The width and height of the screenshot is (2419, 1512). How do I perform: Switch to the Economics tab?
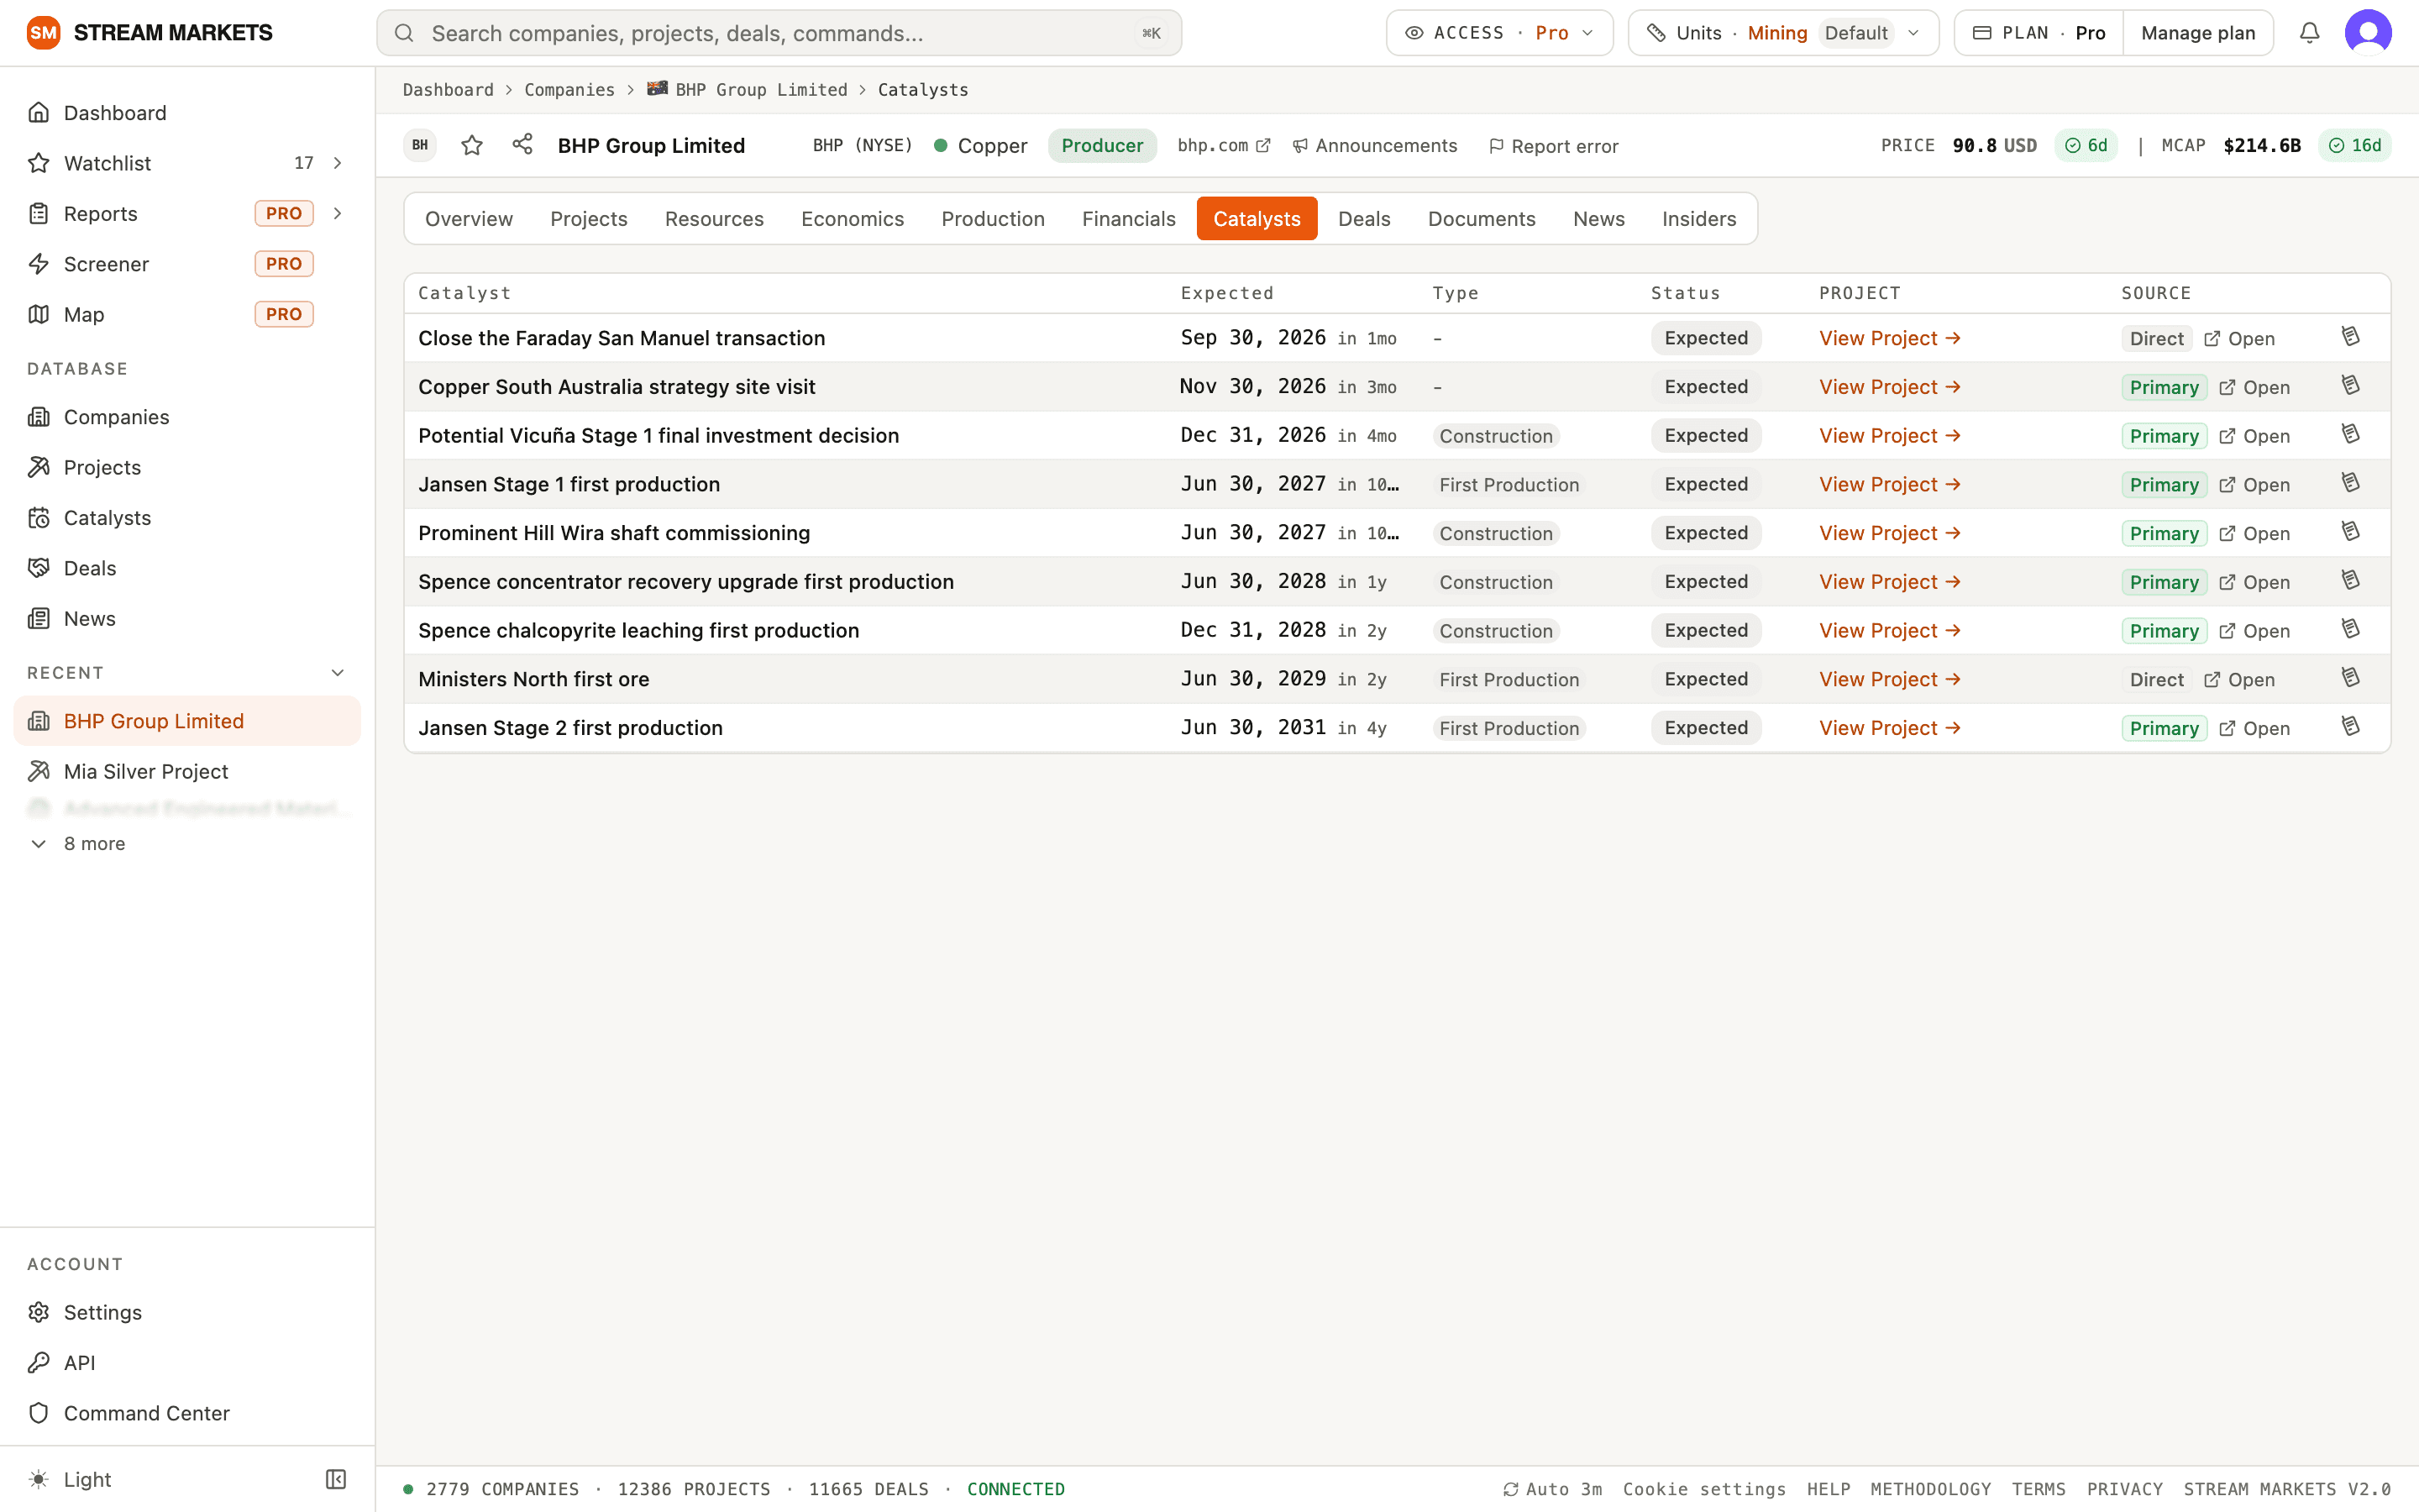[x=852, y=219]
